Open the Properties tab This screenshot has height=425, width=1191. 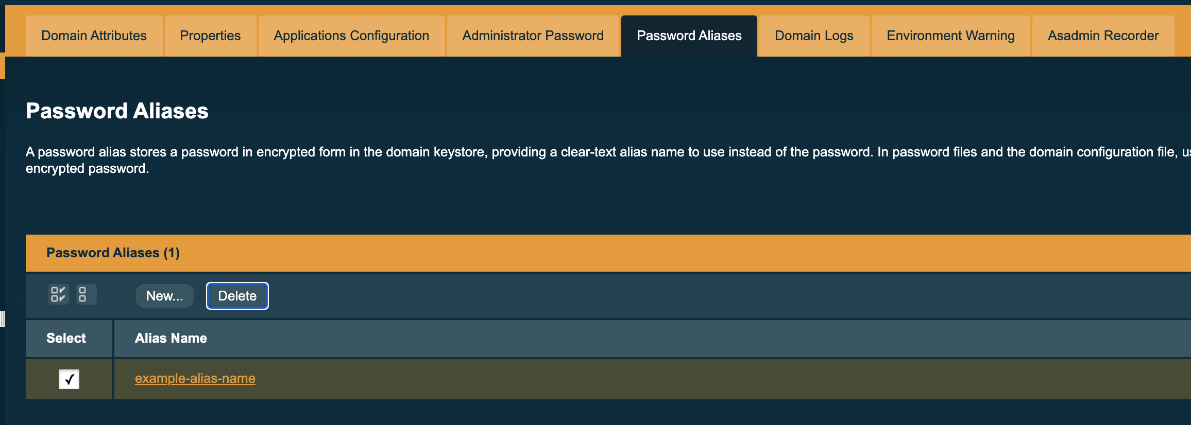coord(210,36)
